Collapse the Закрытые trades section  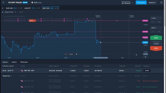coord(7,76)
